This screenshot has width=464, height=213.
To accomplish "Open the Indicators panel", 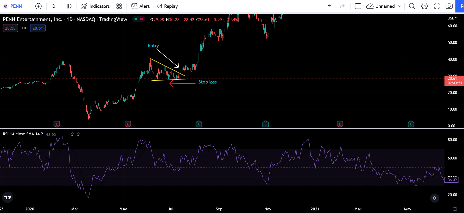I will tap(96, 6).
